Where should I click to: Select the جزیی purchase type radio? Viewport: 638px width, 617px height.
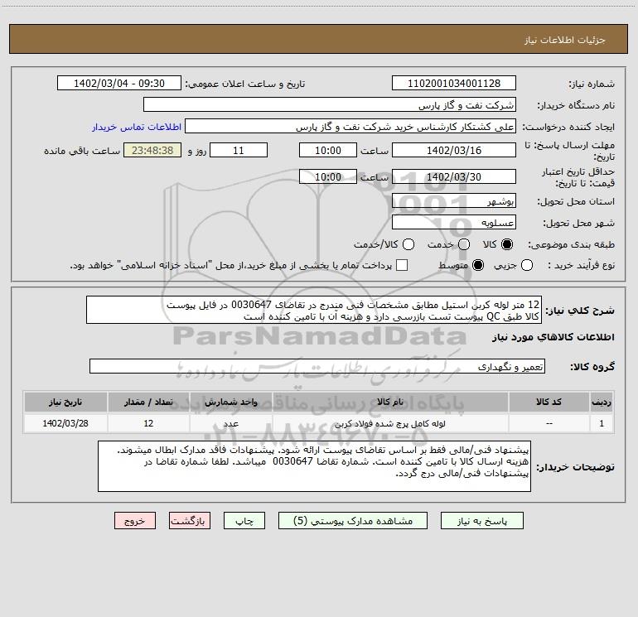[527, 265]
